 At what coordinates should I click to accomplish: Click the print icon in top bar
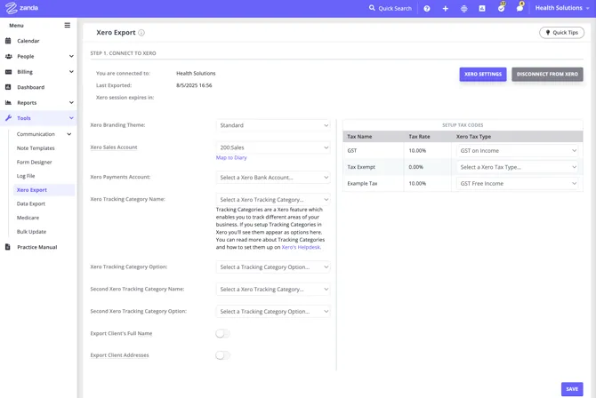coord(463,8)
